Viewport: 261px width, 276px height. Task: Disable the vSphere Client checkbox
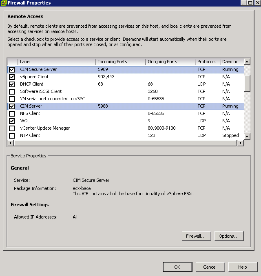click(12, 77)
